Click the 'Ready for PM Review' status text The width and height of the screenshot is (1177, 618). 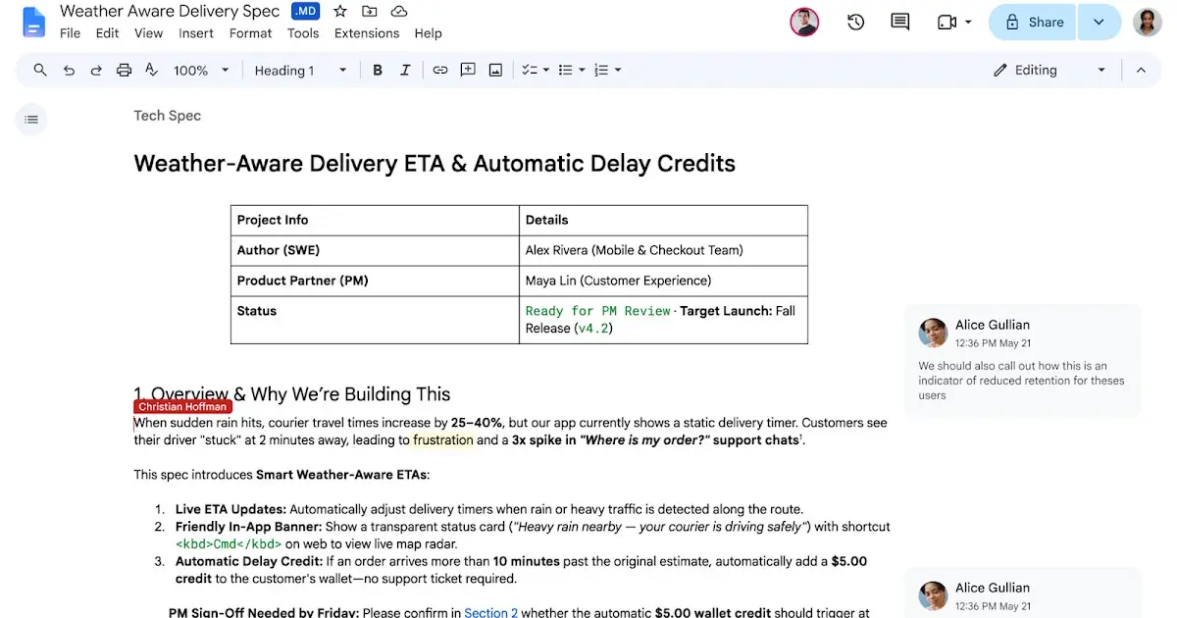[597, 311]
